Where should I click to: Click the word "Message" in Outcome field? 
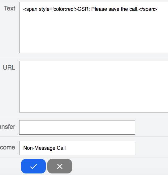pyautogui.click(x=45, y=148)
